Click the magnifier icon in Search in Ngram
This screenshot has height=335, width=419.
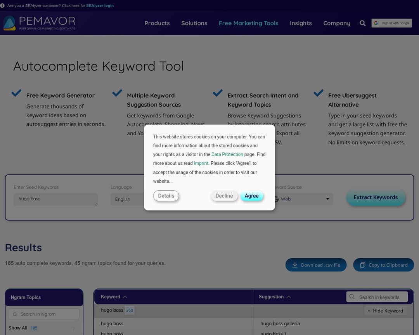[15, 314]
